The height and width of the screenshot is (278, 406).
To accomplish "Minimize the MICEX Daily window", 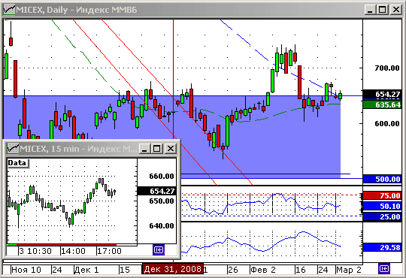I will click(x=370, y=10).
